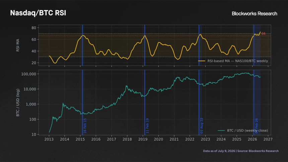Click the Nasdaq/BTC RSI chart title
This screenshot has height=162, width=288.
(x=38, y=13)
